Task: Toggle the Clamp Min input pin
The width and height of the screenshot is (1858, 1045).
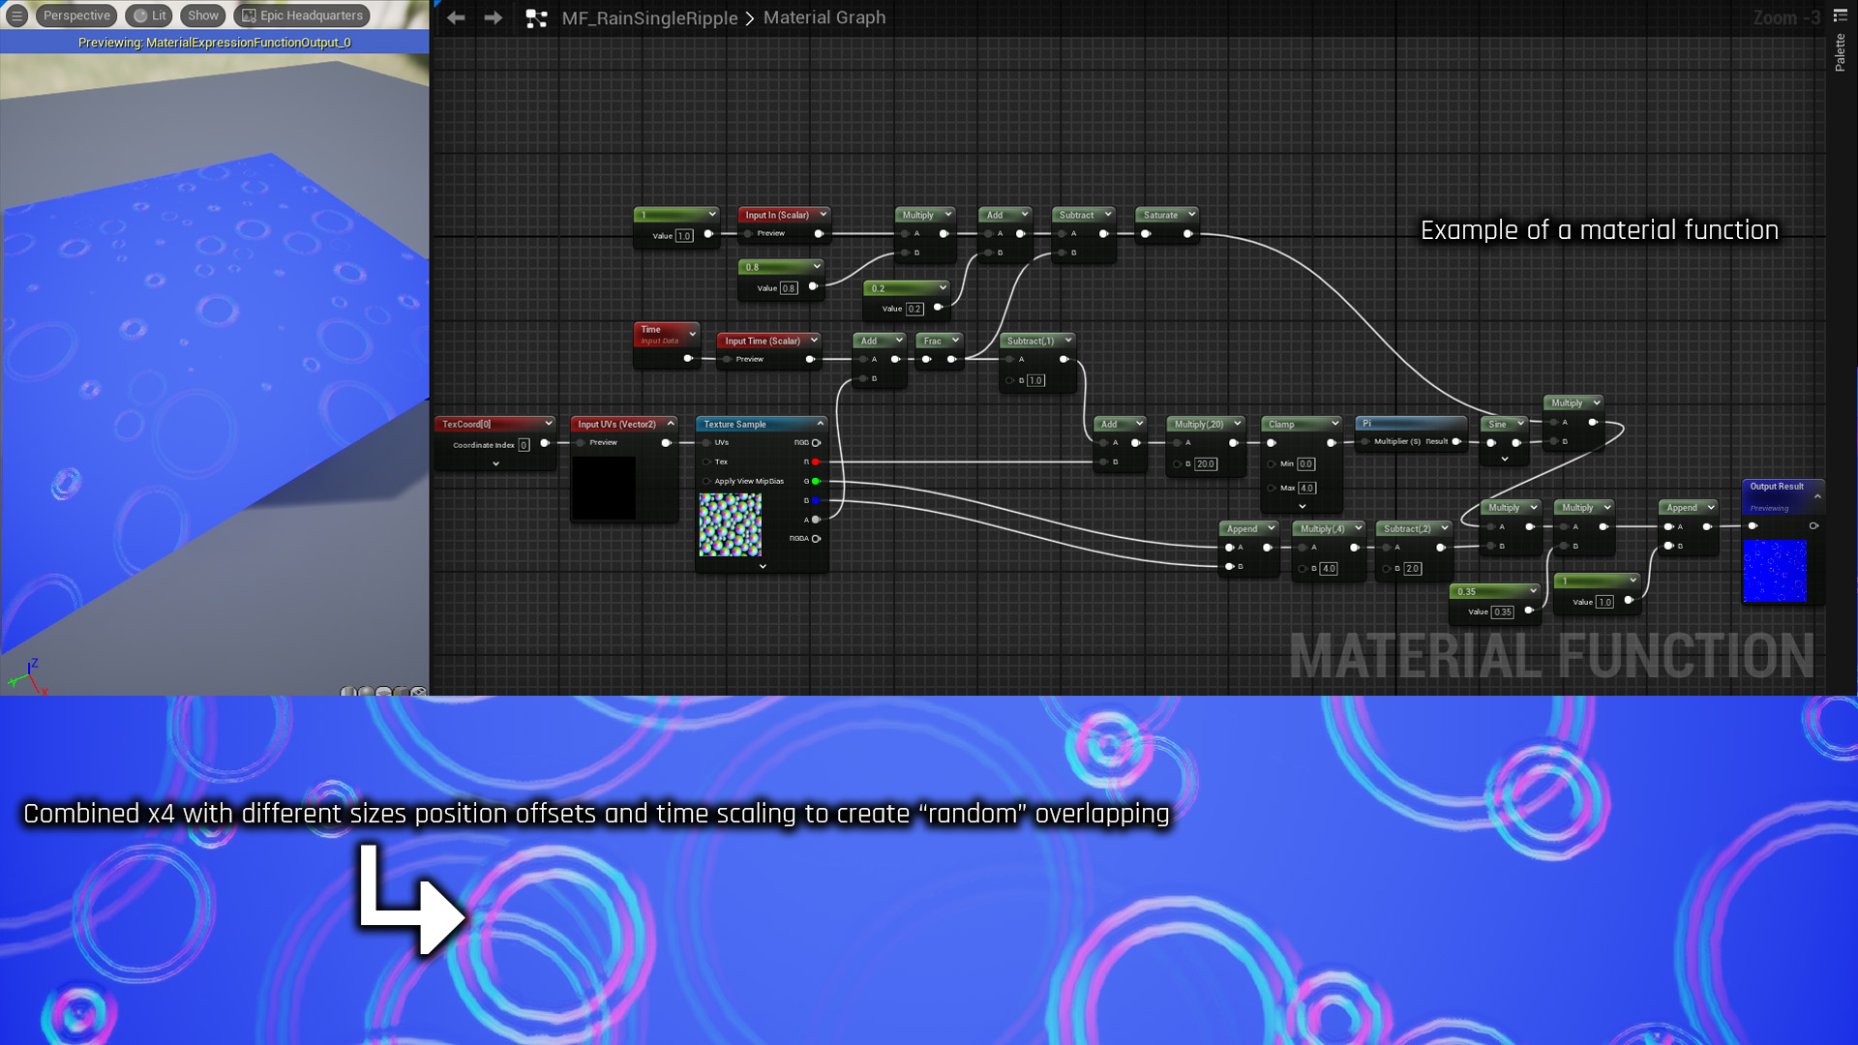Action: coord(1272,463)
